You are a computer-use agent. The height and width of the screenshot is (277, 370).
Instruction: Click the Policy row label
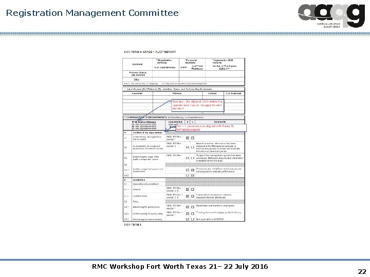point(136,202)
